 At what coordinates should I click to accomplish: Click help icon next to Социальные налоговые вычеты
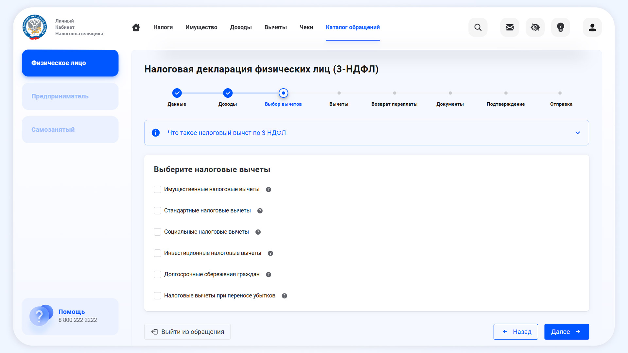click(x=258, y=232)
